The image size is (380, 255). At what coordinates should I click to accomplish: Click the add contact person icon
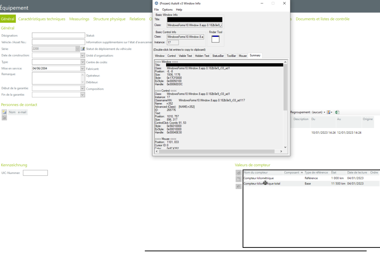(4, 112)
